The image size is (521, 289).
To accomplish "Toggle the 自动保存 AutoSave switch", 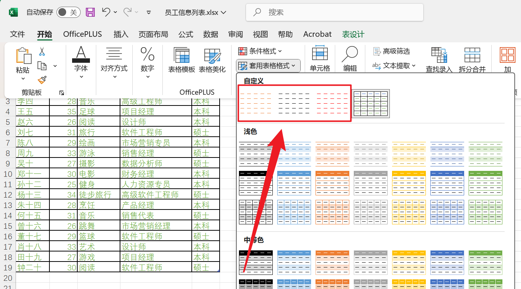I will click(x=69, y=12).
